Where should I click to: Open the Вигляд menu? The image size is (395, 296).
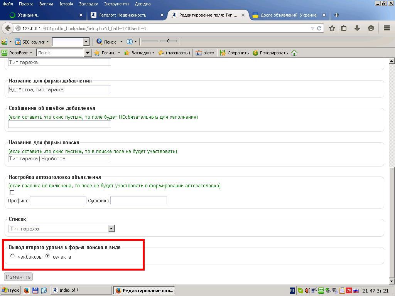click(x=46, y=4)
